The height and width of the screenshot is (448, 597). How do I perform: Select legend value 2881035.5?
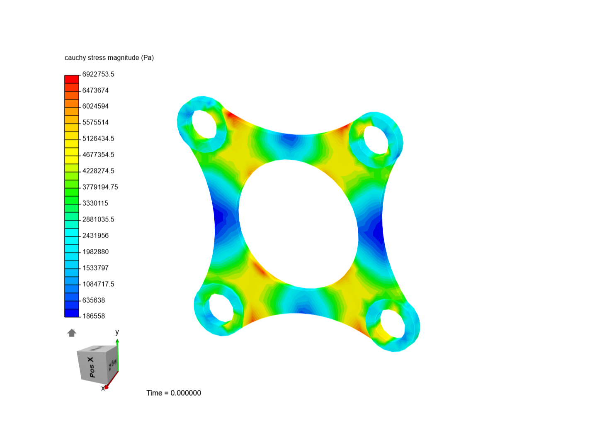pyautogui.click(x=98, y=219)
